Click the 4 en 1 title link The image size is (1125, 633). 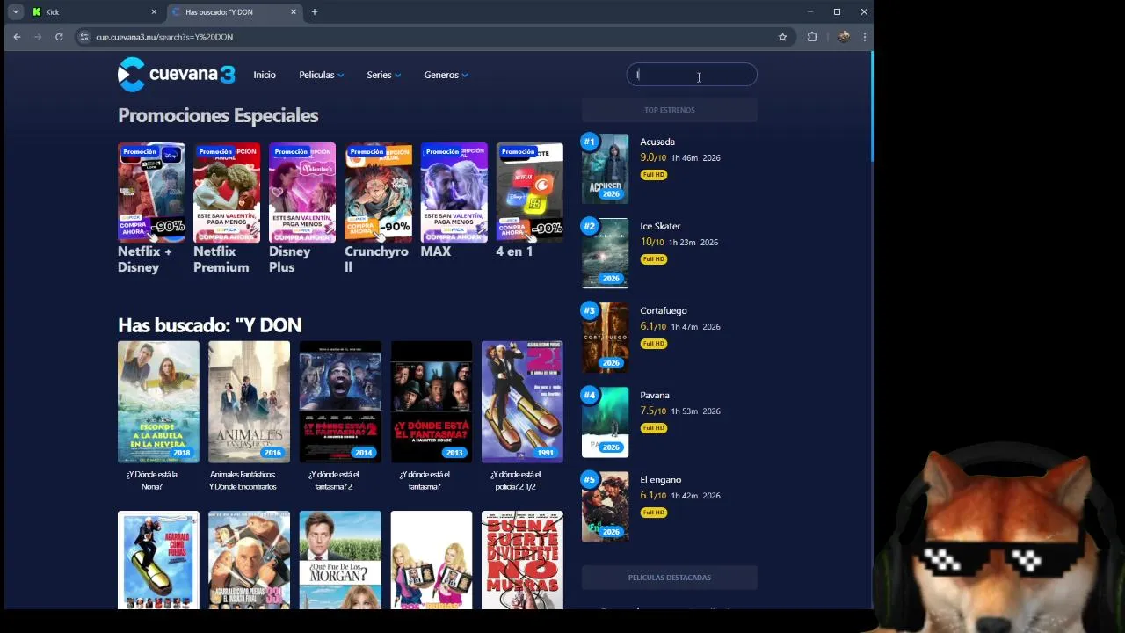coord(514,251)
